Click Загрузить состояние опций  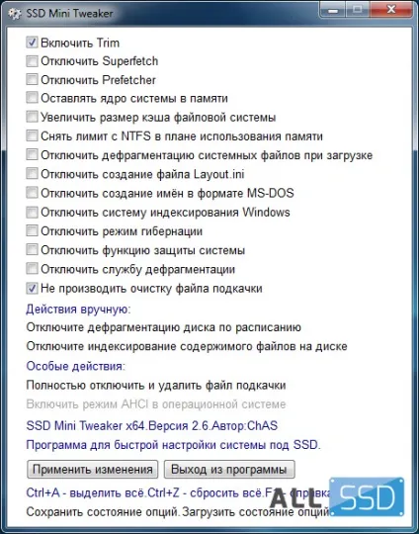tap(256, 512)
